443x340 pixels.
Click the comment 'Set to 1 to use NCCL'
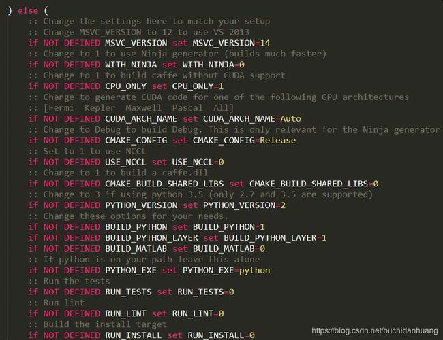tap(87, 151)
